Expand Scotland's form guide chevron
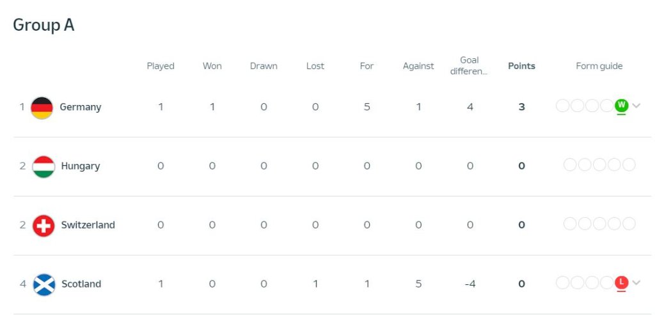This screenshot has height=315, width=655. click(x=636, y=283)
